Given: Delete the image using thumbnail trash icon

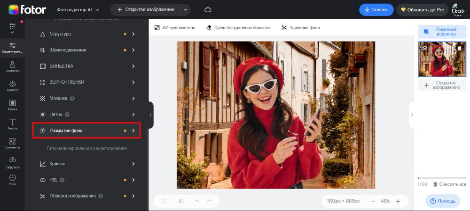Looking at the screenshot, I should click(x=459, y=48).
